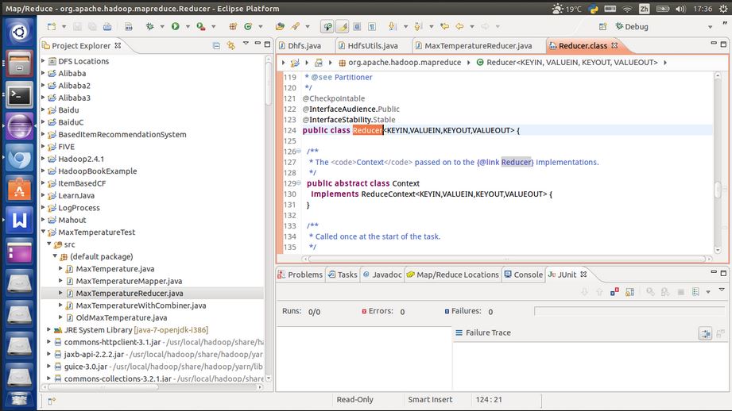
Task: Click the binary 010 toolbar icon
Action: (x=129, y=26)
